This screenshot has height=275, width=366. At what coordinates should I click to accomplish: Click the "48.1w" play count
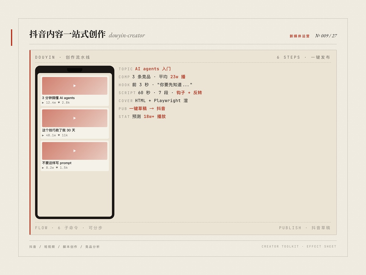point(51,135)
